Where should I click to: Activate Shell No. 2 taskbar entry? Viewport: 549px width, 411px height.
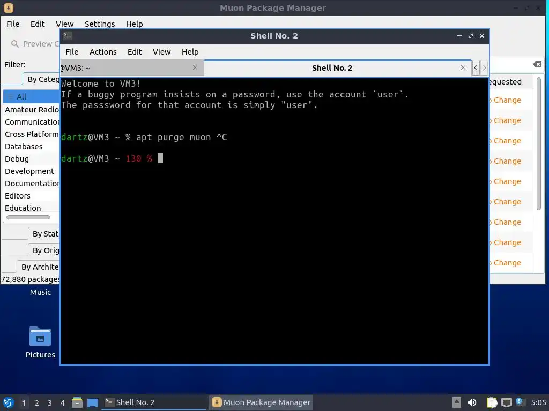(x=154, y=402)
